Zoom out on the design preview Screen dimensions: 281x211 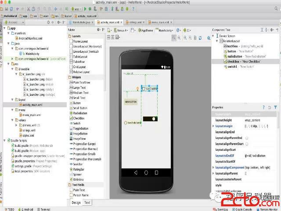(x=190, y=38)
